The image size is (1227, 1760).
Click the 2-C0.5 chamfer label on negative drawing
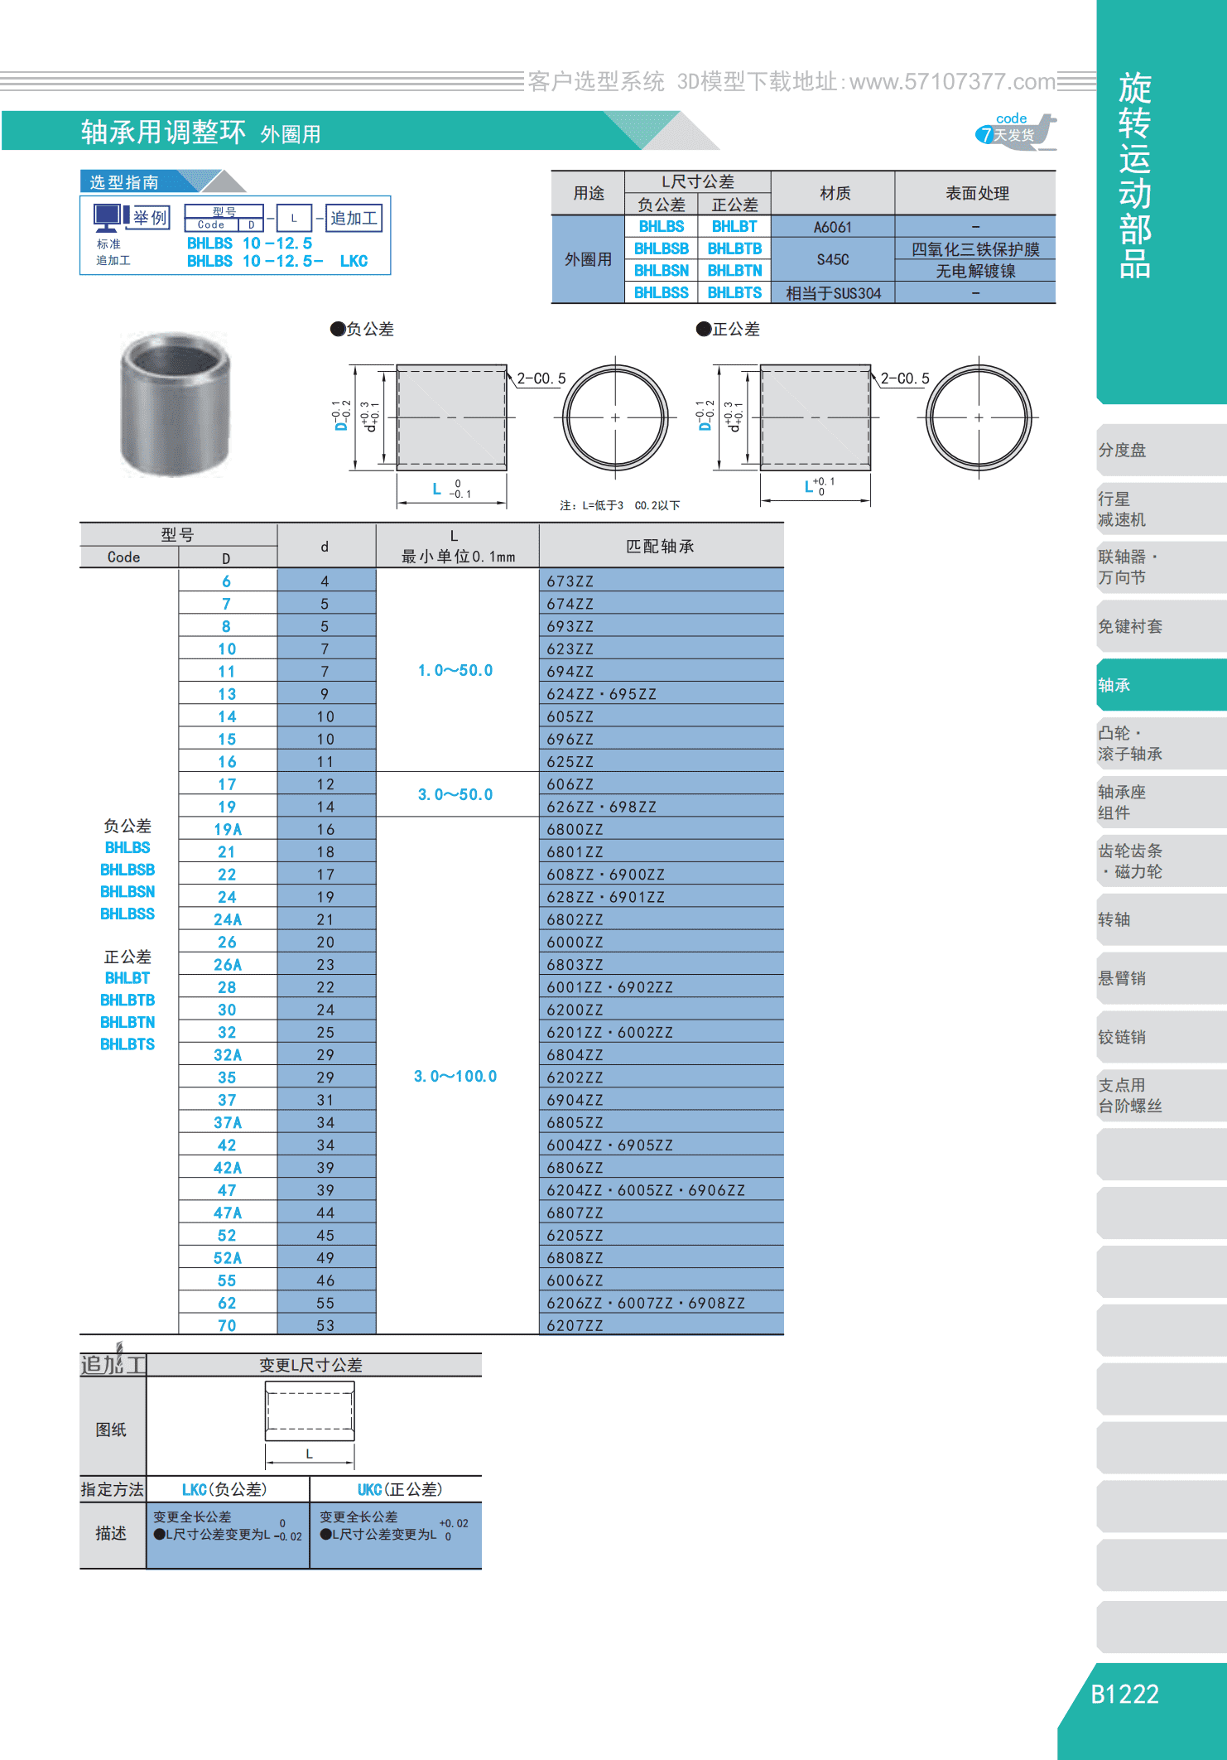click(541, 379)
